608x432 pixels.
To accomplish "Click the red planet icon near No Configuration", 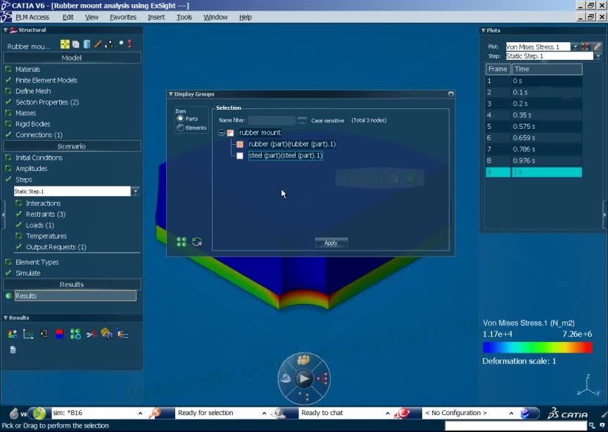I will click(x=402, y=414).
